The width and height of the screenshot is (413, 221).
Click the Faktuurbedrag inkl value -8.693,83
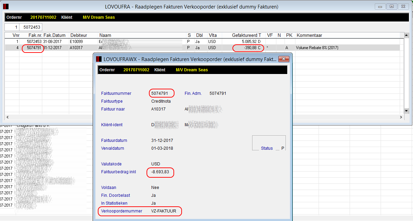160,172
